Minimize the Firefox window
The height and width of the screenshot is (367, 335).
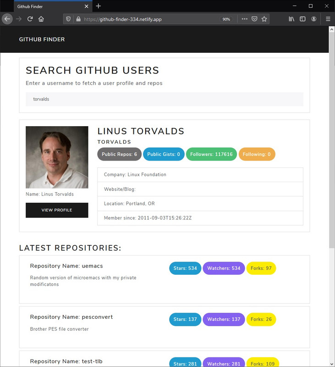(295, 6)
